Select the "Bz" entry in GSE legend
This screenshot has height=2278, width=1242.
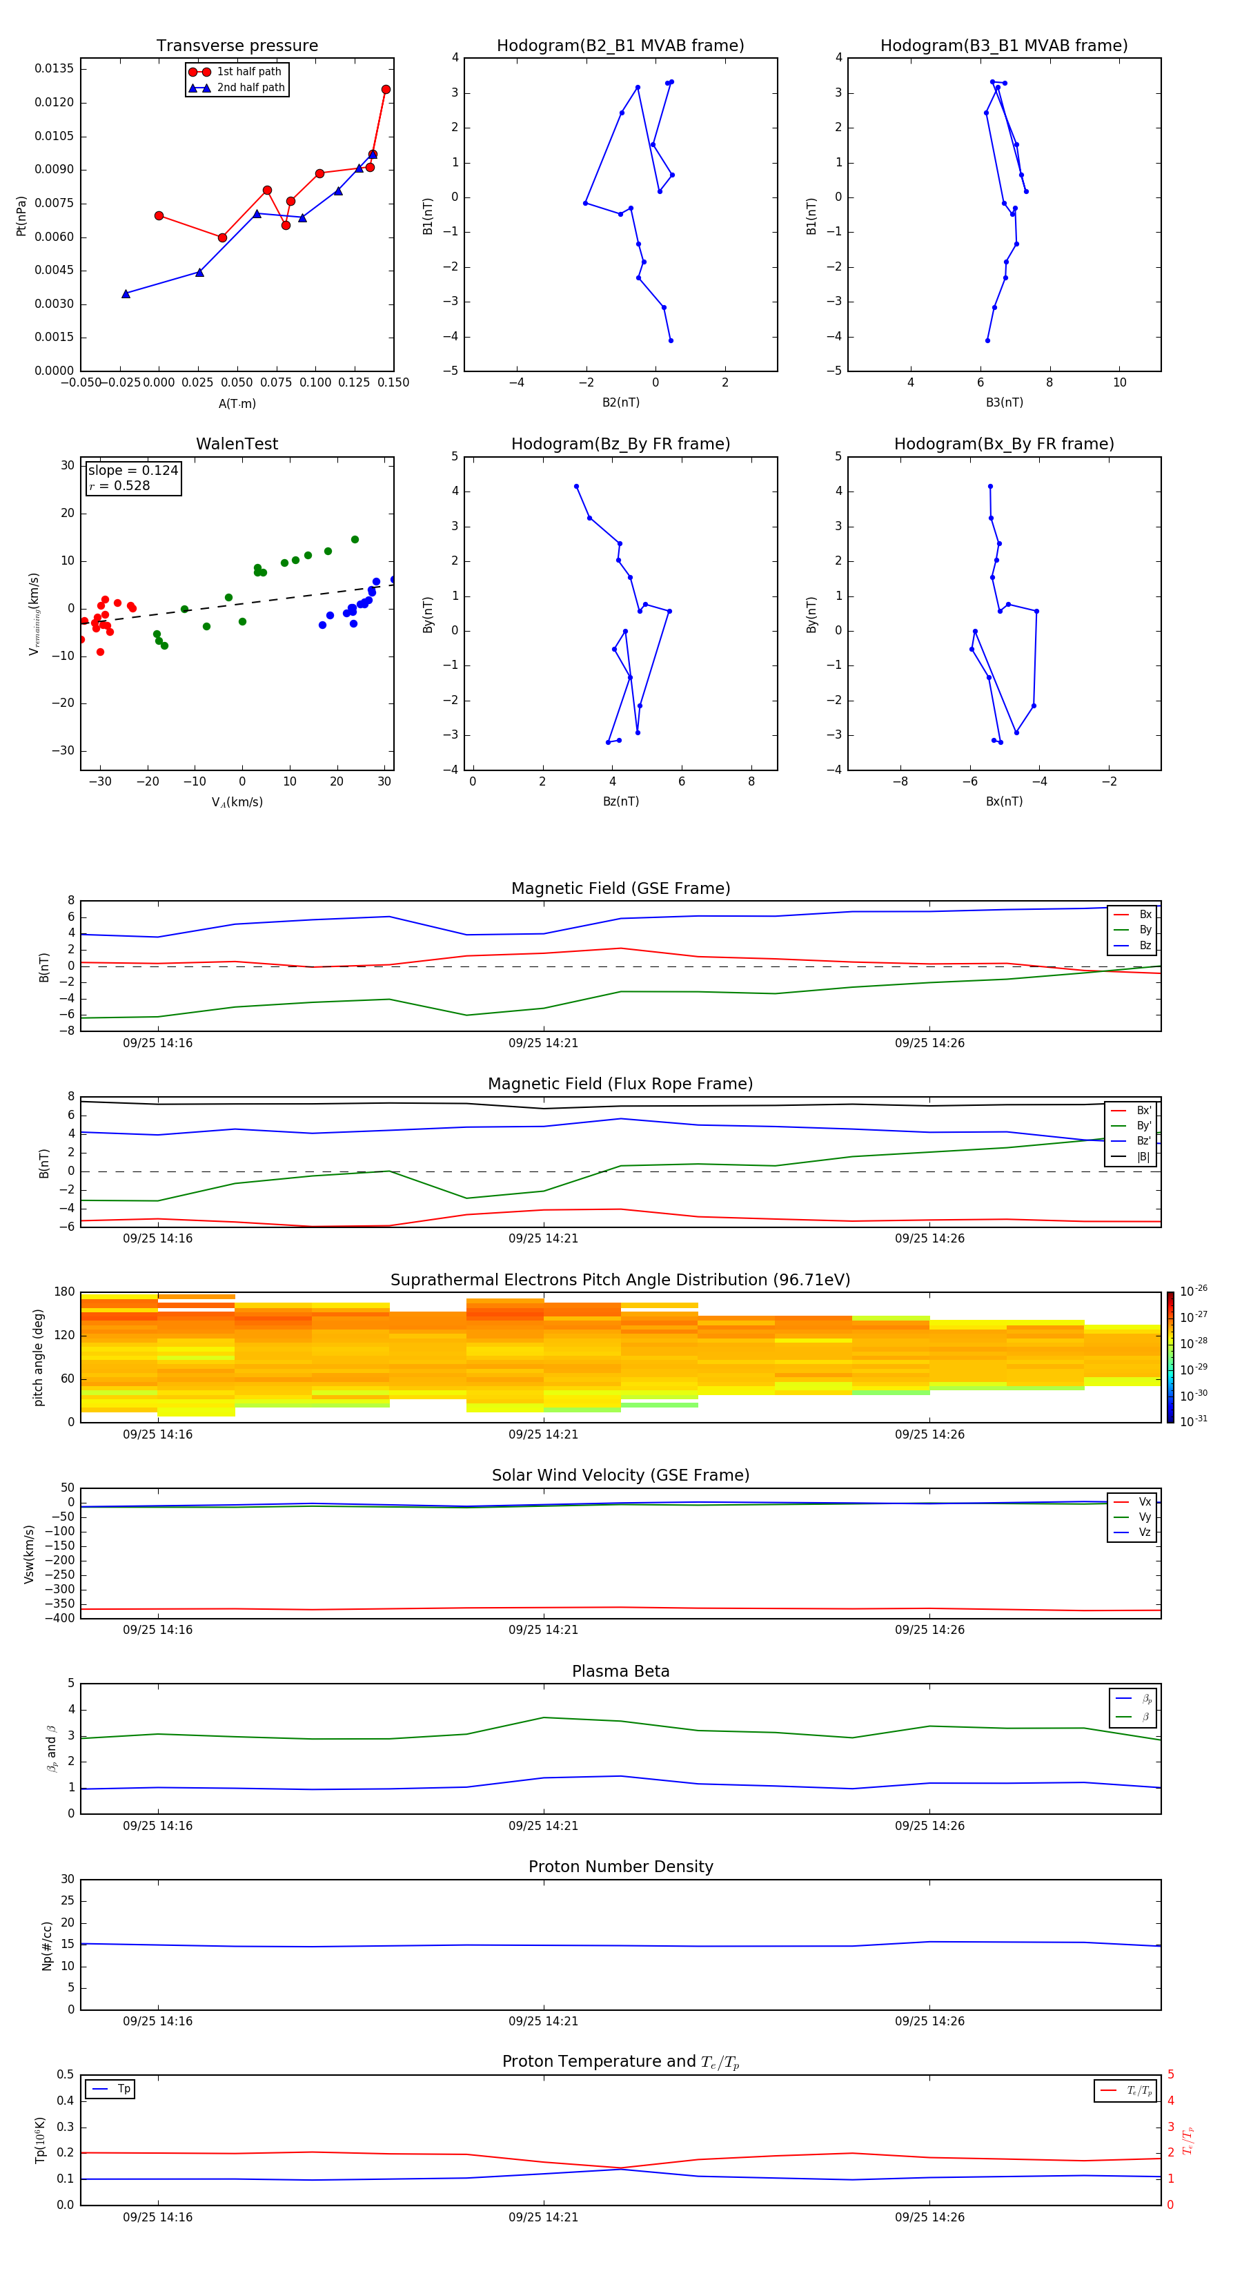(1132, 946)
